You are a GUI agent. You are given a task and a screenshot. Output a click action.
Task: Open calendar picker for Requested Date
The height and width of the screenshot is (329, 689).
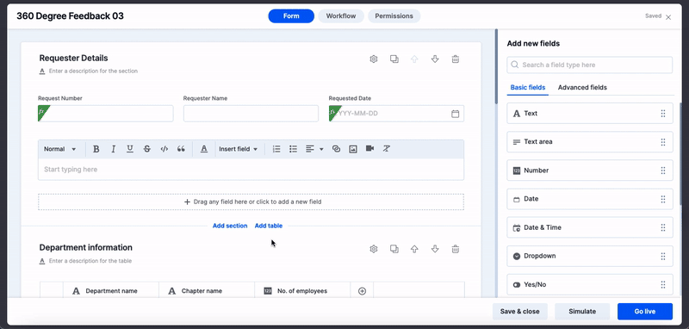pos(456,114)
